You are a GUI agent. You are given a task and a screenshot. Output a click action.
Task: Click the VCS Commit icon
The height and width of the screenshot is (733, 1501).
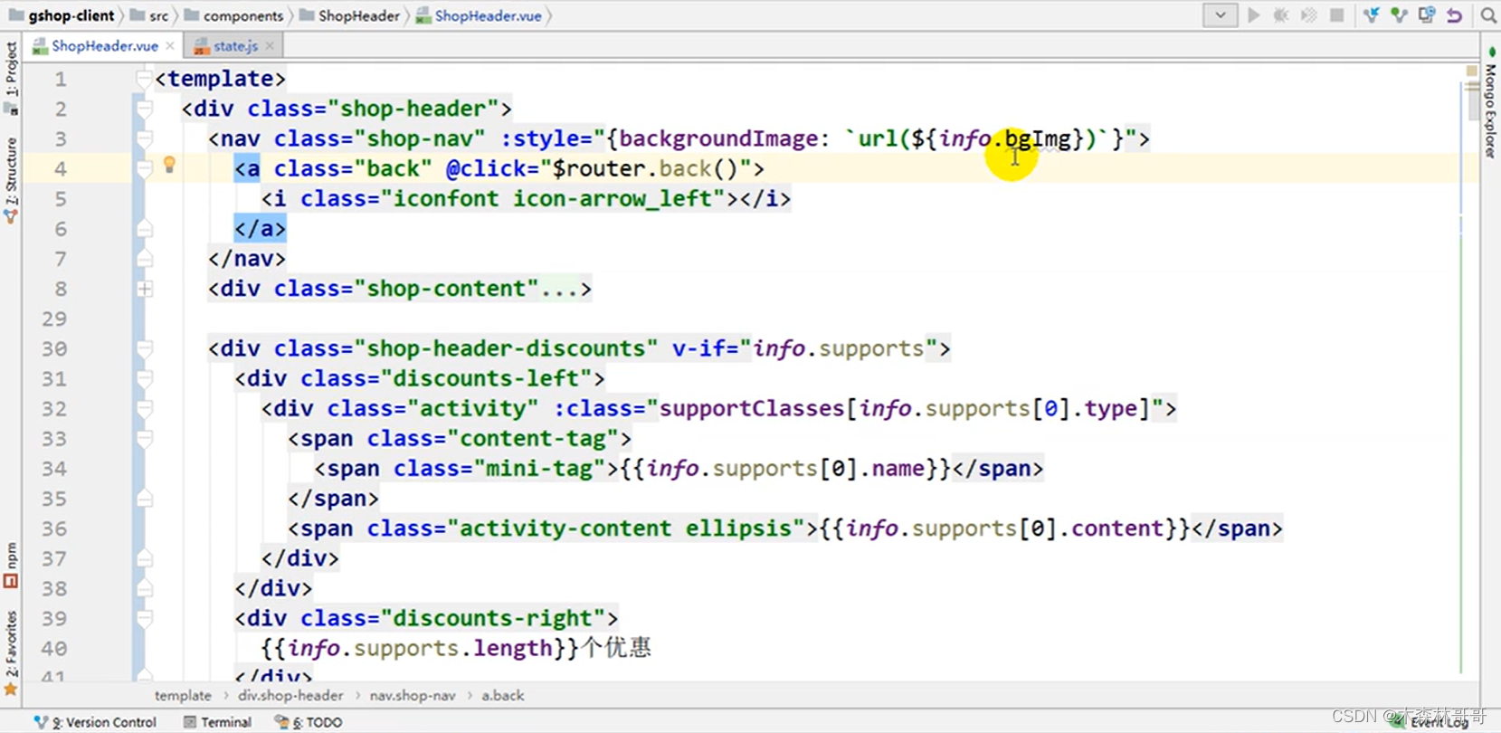[x=1399, y=15]
